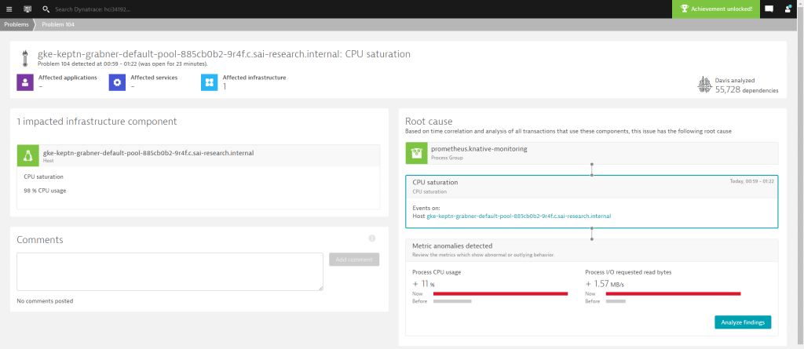Click the dashboards monitor icon in top bar
The width and height of the screenshot is (804, 349).
(x=27, y=9)
